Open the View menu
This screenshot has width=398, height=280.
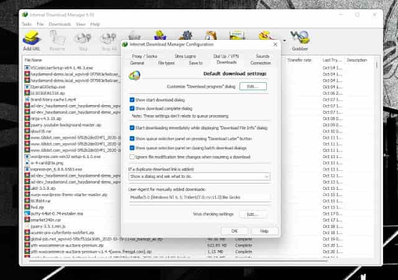[80, 24]
